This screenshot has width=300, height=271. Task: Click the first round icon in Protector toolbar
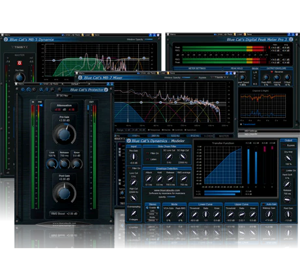click(x=23, y=90)
